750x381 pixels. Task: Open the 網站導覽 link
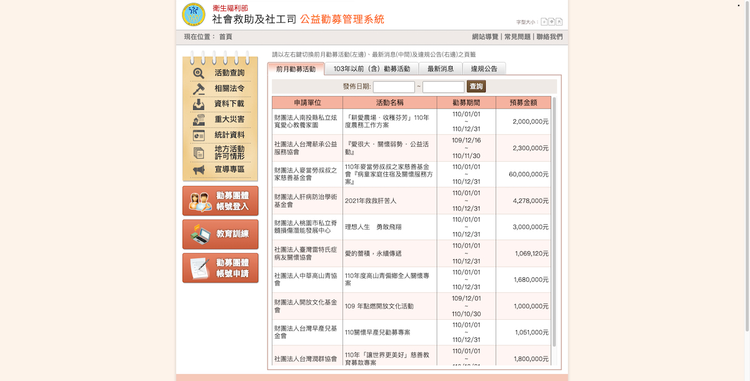coord(485,37)
